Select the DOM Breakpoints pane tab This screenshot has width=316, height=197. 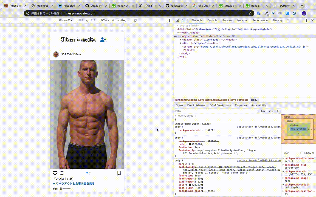[220, 105]
